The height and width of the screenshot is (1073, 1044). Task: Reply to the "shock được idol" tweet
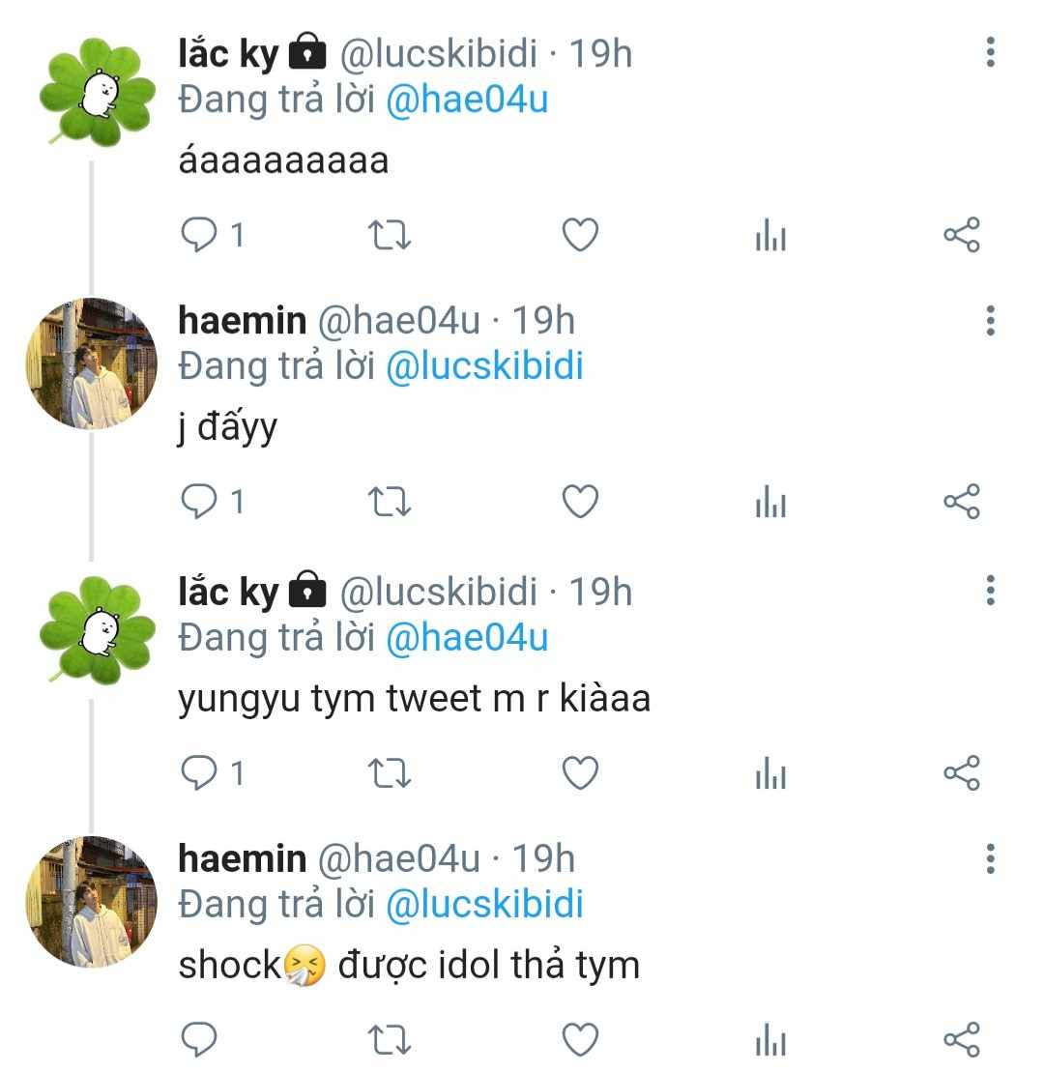coord(200,1039)
